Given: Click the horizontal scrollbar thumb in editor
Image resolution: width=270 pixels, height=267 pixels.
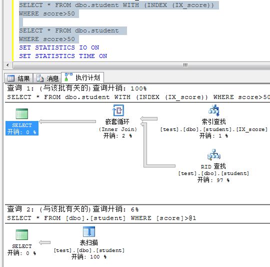Looking at the screenshot, I should click(x=141, y=65).
